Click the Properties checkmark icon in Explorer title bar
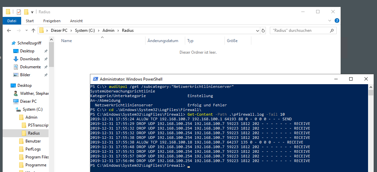Screen dimensions: 377x172 19,12
